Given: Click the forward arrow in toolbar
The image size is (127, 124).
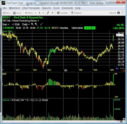Looking at the screenshot, I should [x=40, y=13].
